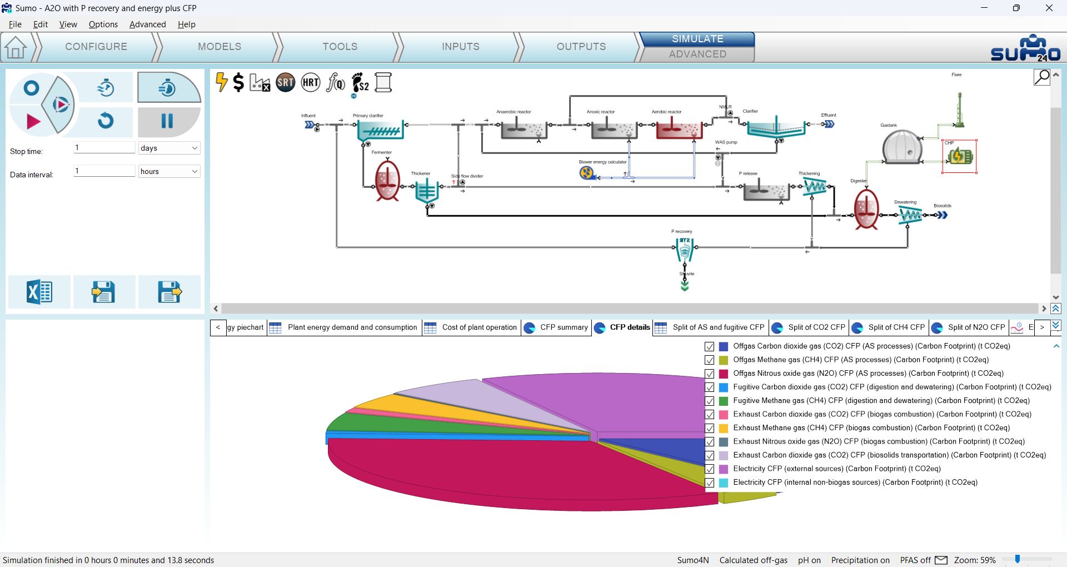Open Cost of plant operation tab
The width and height of the screenshot is (1067, 567).
click(471, 327)
